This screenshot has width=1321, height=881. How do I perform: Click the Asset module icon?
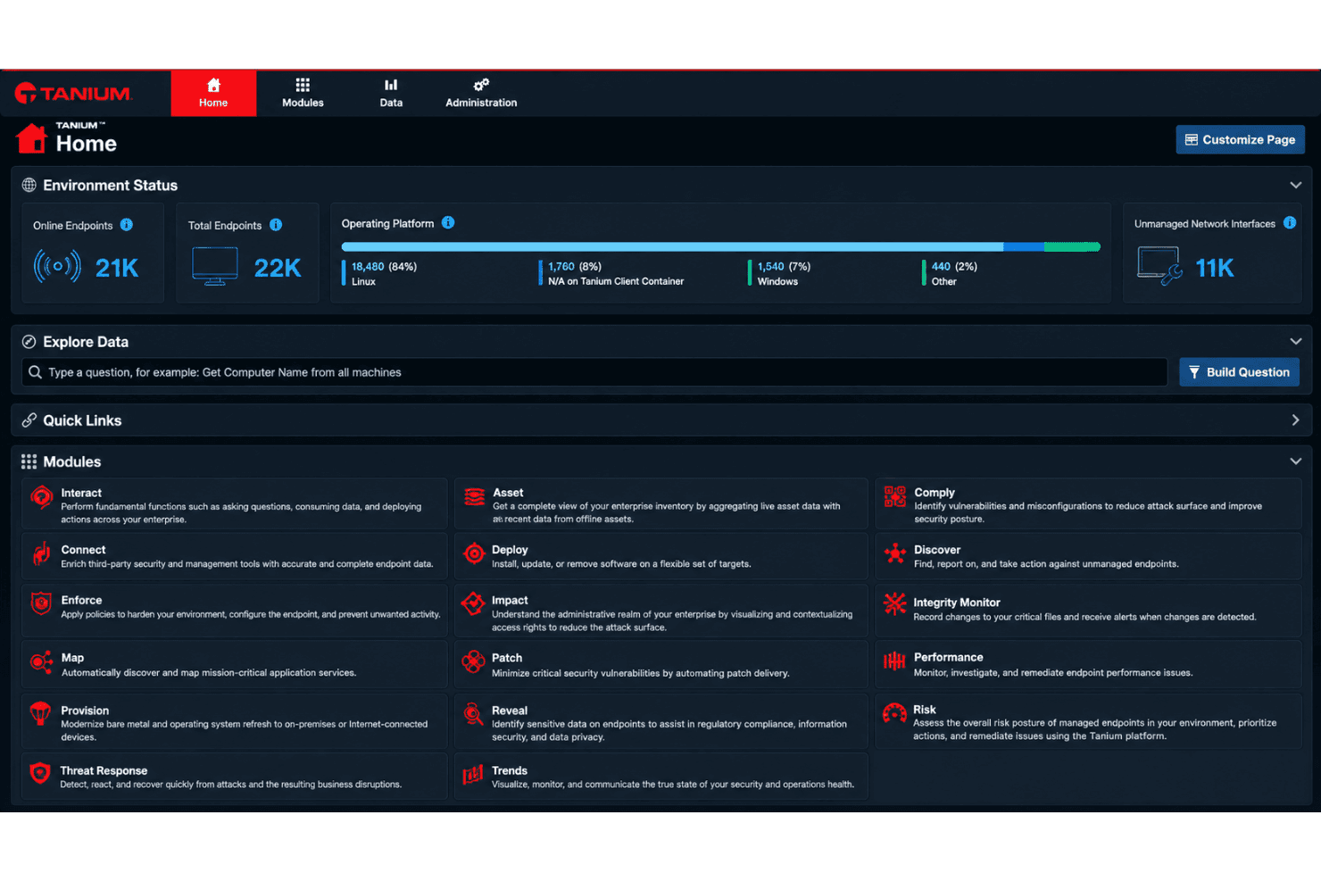474,497
